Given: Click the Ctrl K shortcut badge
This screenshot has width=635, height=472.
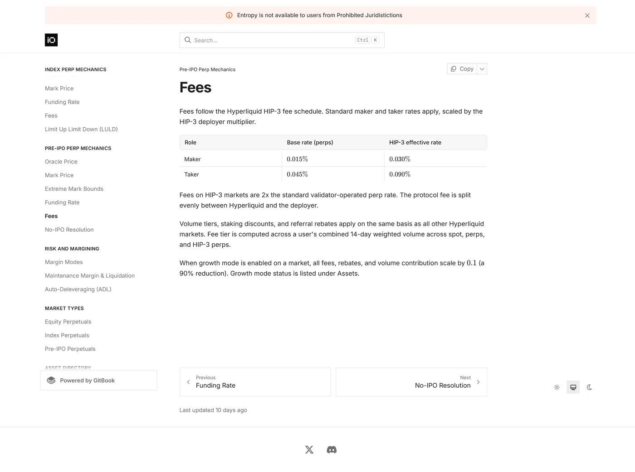Looking at the screenshot, I should click(367, 40).
